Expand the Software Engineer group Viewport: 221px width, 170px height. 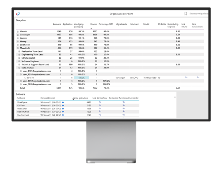coord(19,61)
